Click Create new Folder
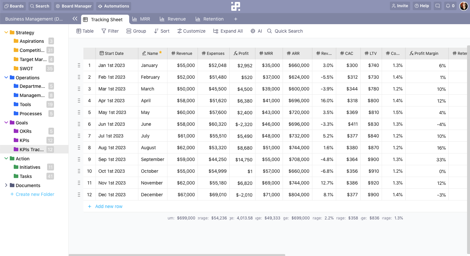This screenshot has height=256, width=470. pos(32,194)
